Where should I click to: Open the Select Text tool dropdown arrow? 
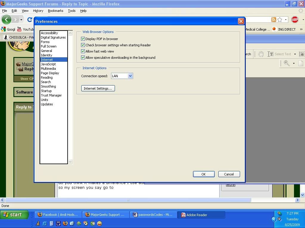click(295, 54)
